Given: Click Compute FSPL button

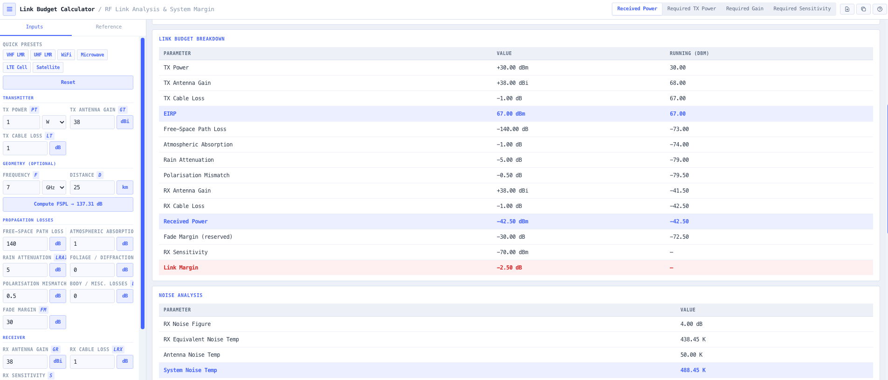Looking at the screenshot, I should click(68, 204).
